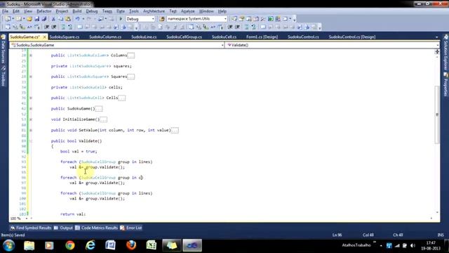
Task: Open Firefox from the taskbar
Action: pyautogui.click(x=131, y=245)
